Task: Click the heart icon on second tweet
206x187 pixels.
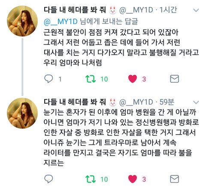Action: [x=133, y=179]
